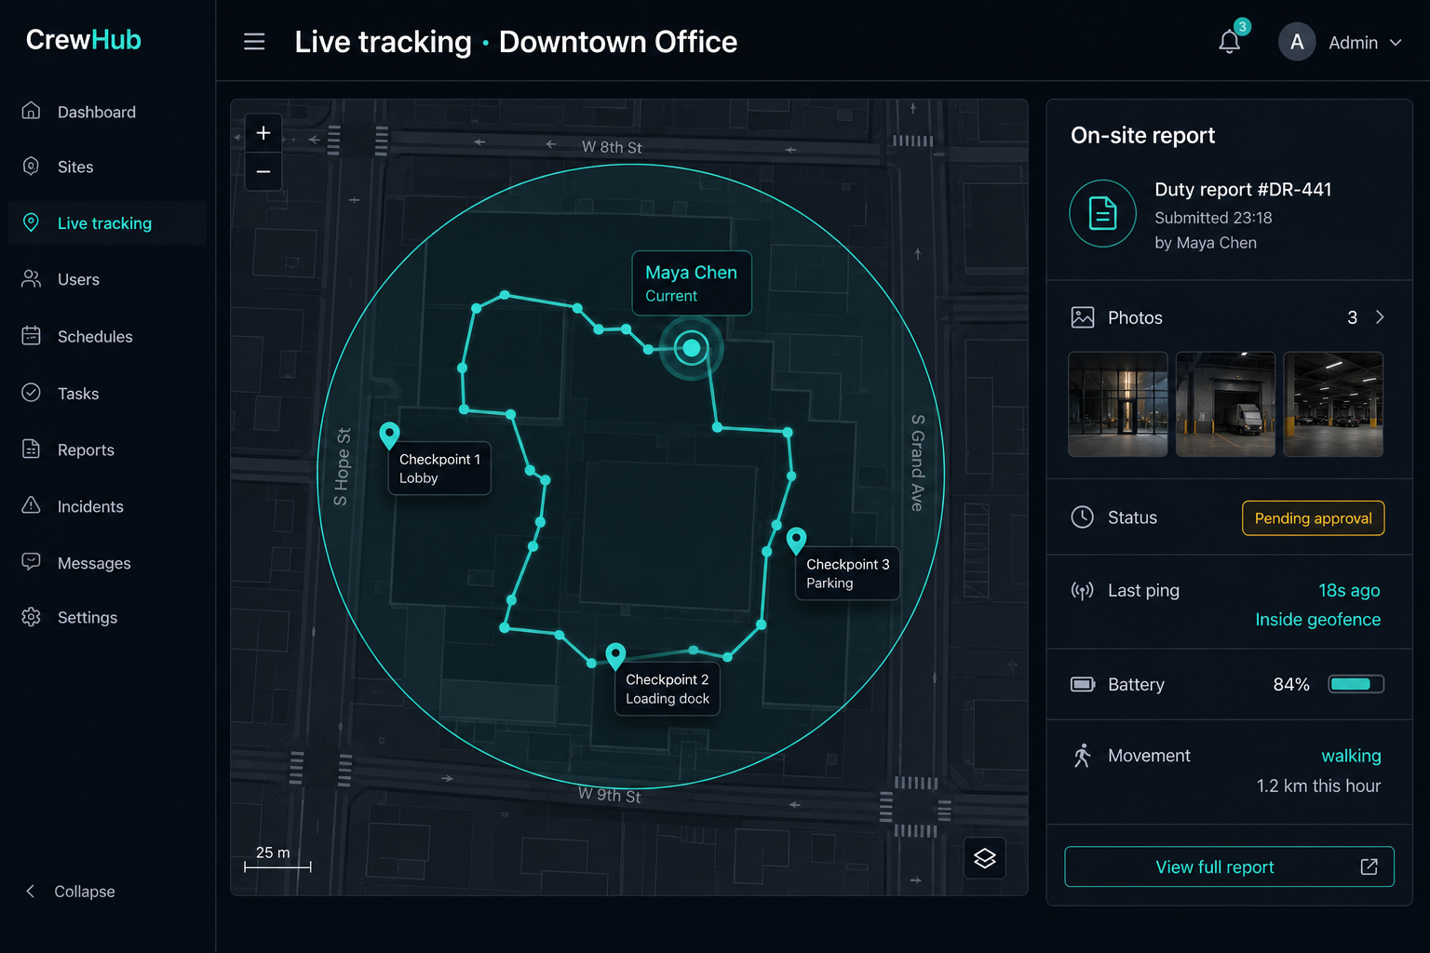Viewport: 1430px width, 953px height.
Task: Click the Checkpoint 2 Loading dock label
Action: 668,689
